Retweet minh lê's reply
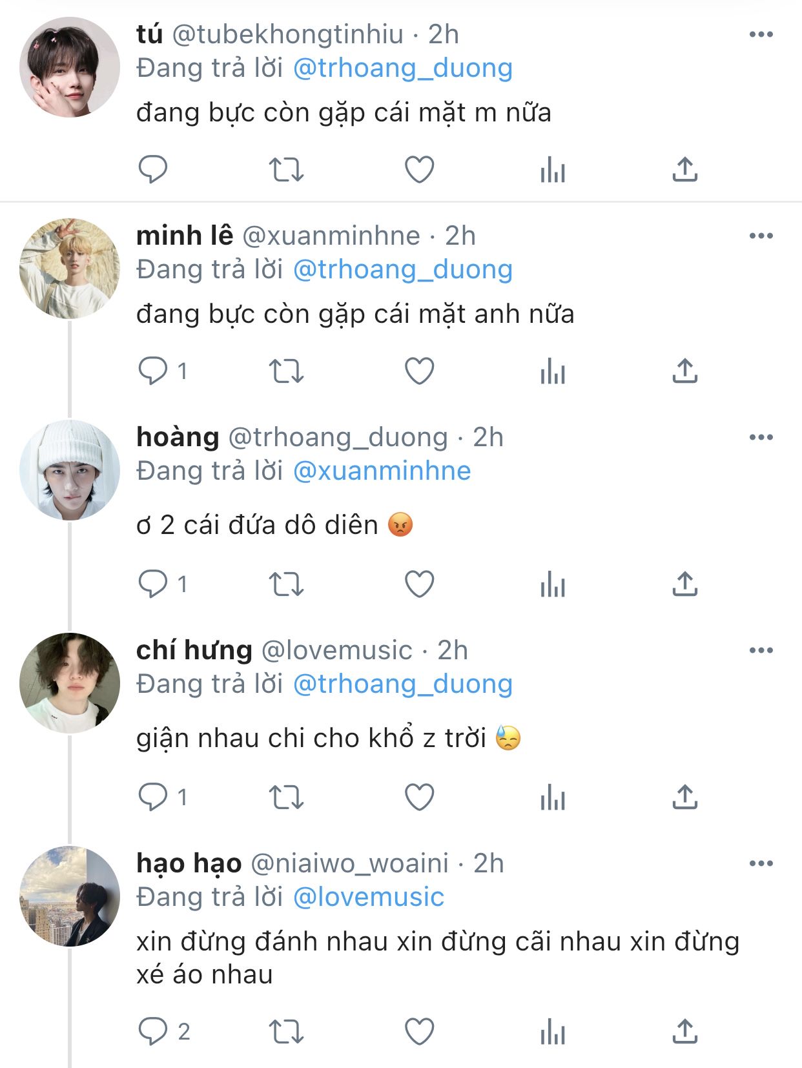The height and width of the screenshot is (1068, 802). pos(286,371)
